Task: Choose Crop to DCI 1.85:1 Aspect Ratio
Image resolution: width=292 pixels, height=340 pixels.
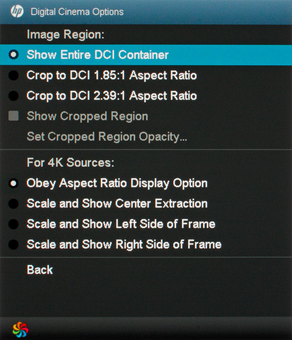Action: [x=146, y=75]
